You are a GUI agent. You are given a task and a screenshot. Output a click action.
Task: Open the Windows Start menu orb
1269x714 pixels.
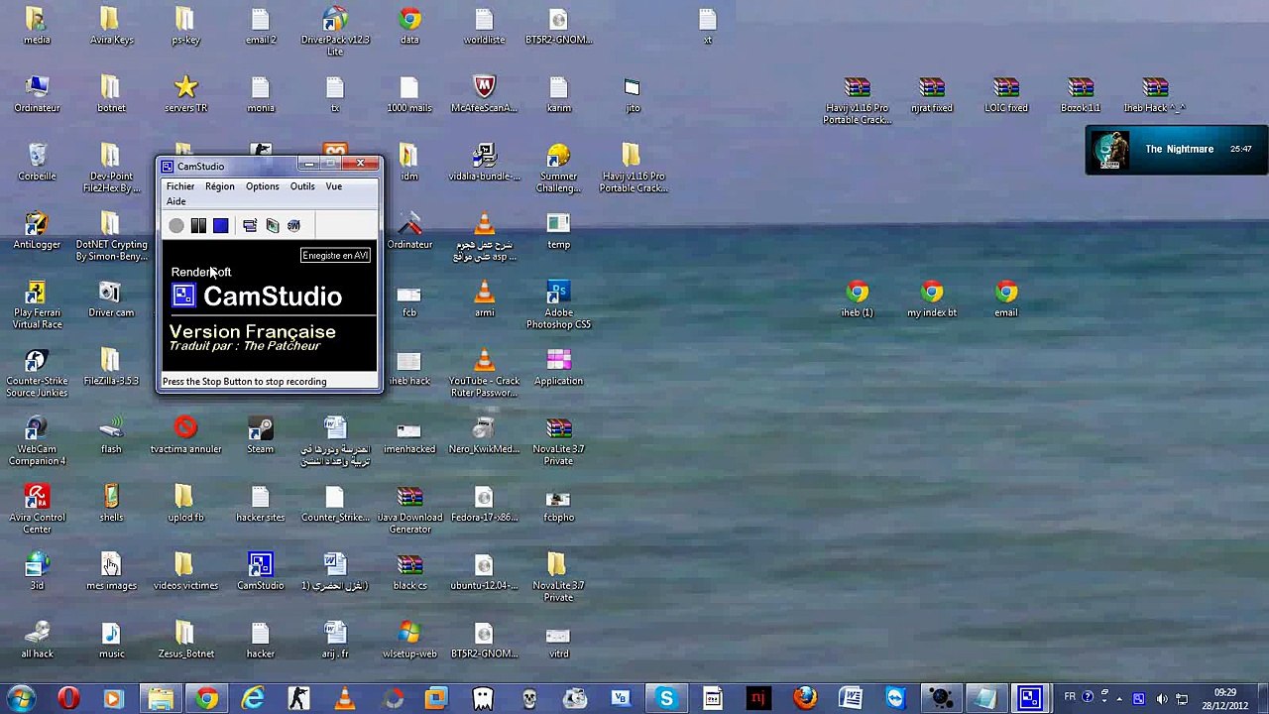20,698
